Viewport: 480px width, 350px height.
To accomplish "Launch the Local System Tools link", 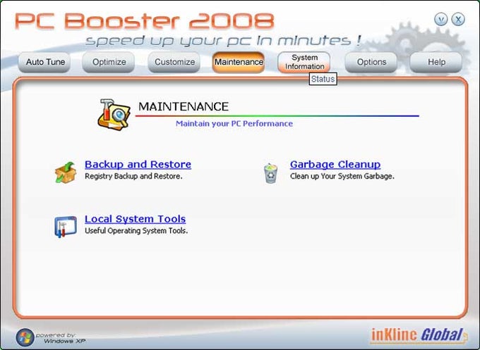I will (136, 219).
